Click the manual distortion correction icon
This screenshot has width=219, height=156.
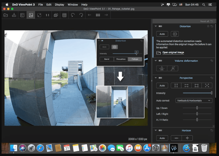click(x=175, y=34)
